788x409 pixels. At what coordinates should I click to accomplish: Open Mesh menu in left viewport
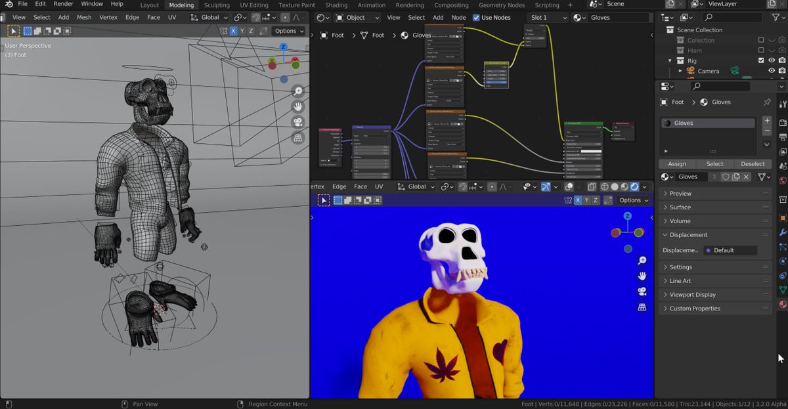click(x=84, y=17)
